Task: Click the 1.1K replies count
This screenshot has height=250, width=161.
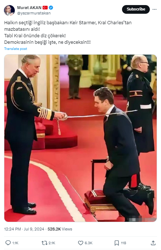Action: pos(15,243)
